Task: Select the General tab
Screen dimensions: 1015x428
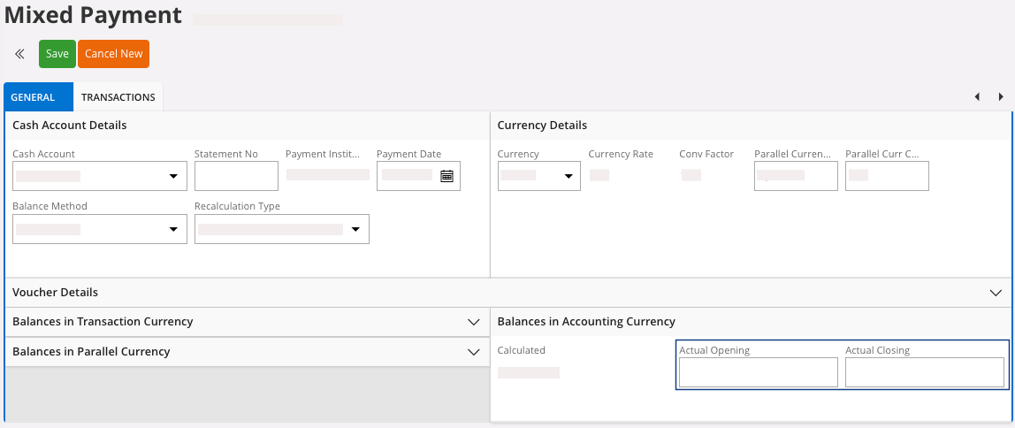Action: [33, 97]
